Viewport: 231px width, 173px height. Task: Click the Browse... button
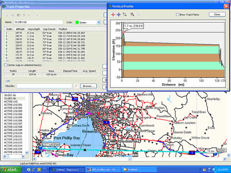(x=88, y=86)
